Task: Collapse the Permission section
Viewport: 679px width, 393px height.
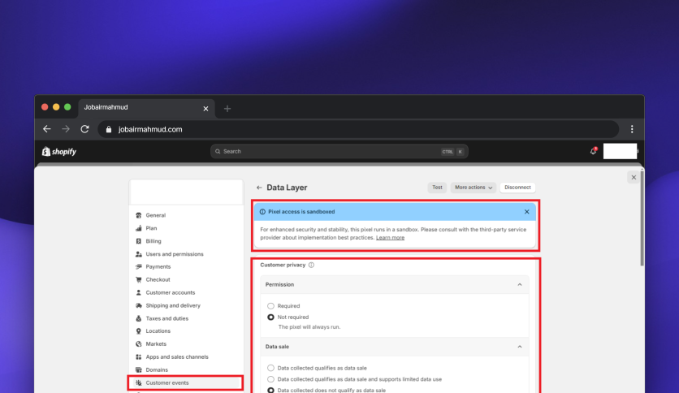Action: [520, 284]
